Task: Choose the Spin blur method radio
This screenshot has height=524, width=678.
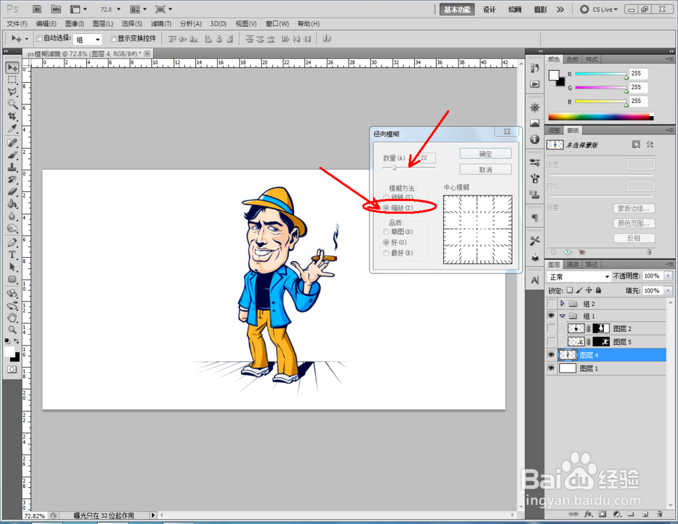Action: click(386, 198)
